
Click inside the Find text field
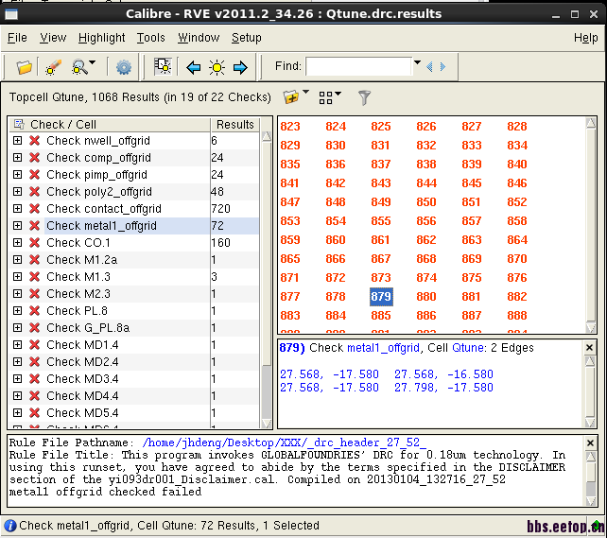point(358,66)
